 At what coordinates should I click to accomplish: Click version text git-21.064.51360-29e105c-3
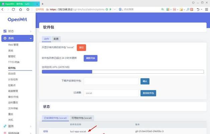149,131
